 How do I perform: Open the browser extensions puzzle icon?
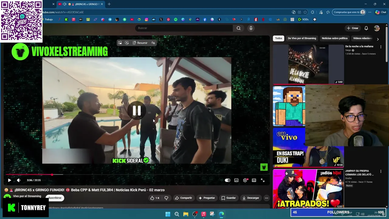click(312, 12)
